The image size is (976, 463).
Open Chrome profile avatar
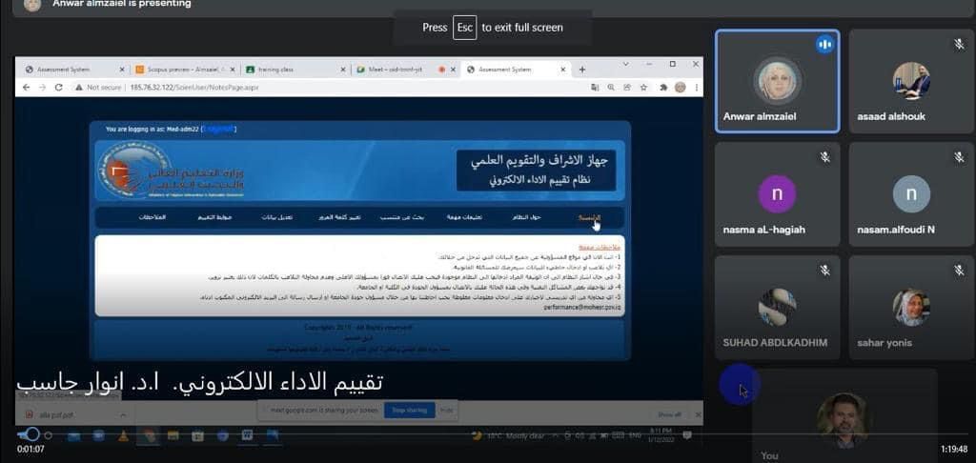click(x=680, y=88)
